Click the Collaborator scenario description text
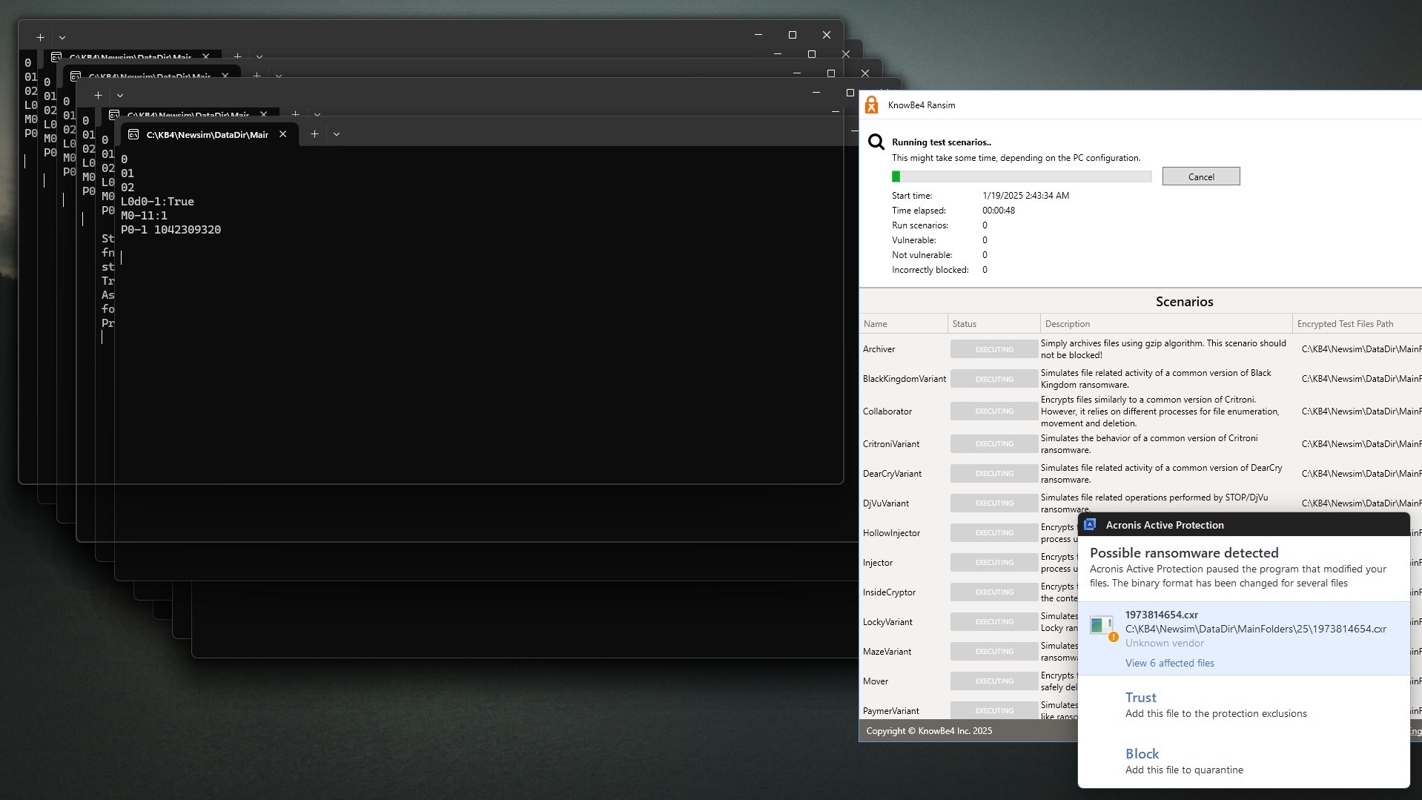 coord(1160,411)
